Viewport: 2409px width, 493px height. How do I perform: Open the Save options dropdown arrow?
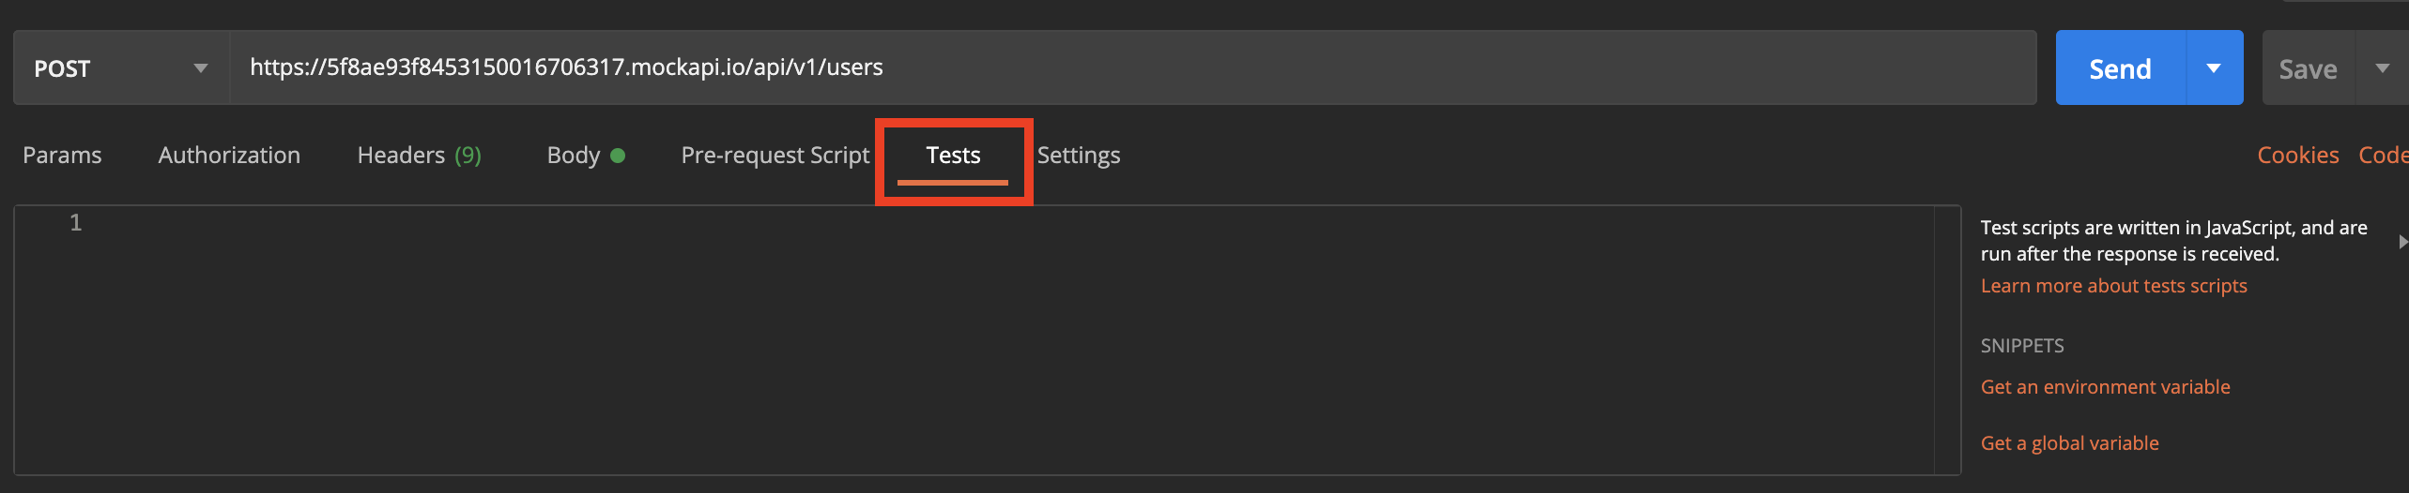(2382, 68)
